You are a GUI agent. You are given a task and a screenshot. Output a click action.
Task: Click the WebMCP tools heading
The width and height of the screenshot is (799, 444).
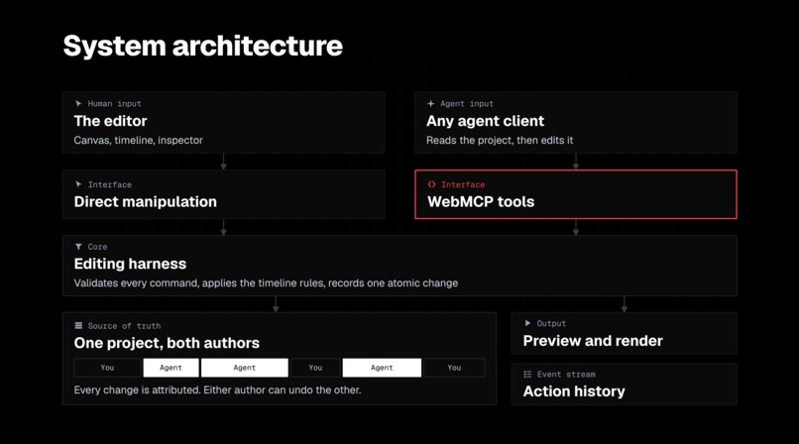pyautogui.click(x=481, y=201)
